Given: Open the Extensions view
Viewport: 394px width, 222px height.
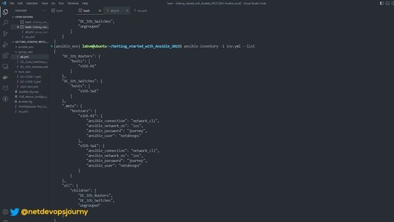Looking at the screenshot, I should pyautogui.click(x=6, y=55).
